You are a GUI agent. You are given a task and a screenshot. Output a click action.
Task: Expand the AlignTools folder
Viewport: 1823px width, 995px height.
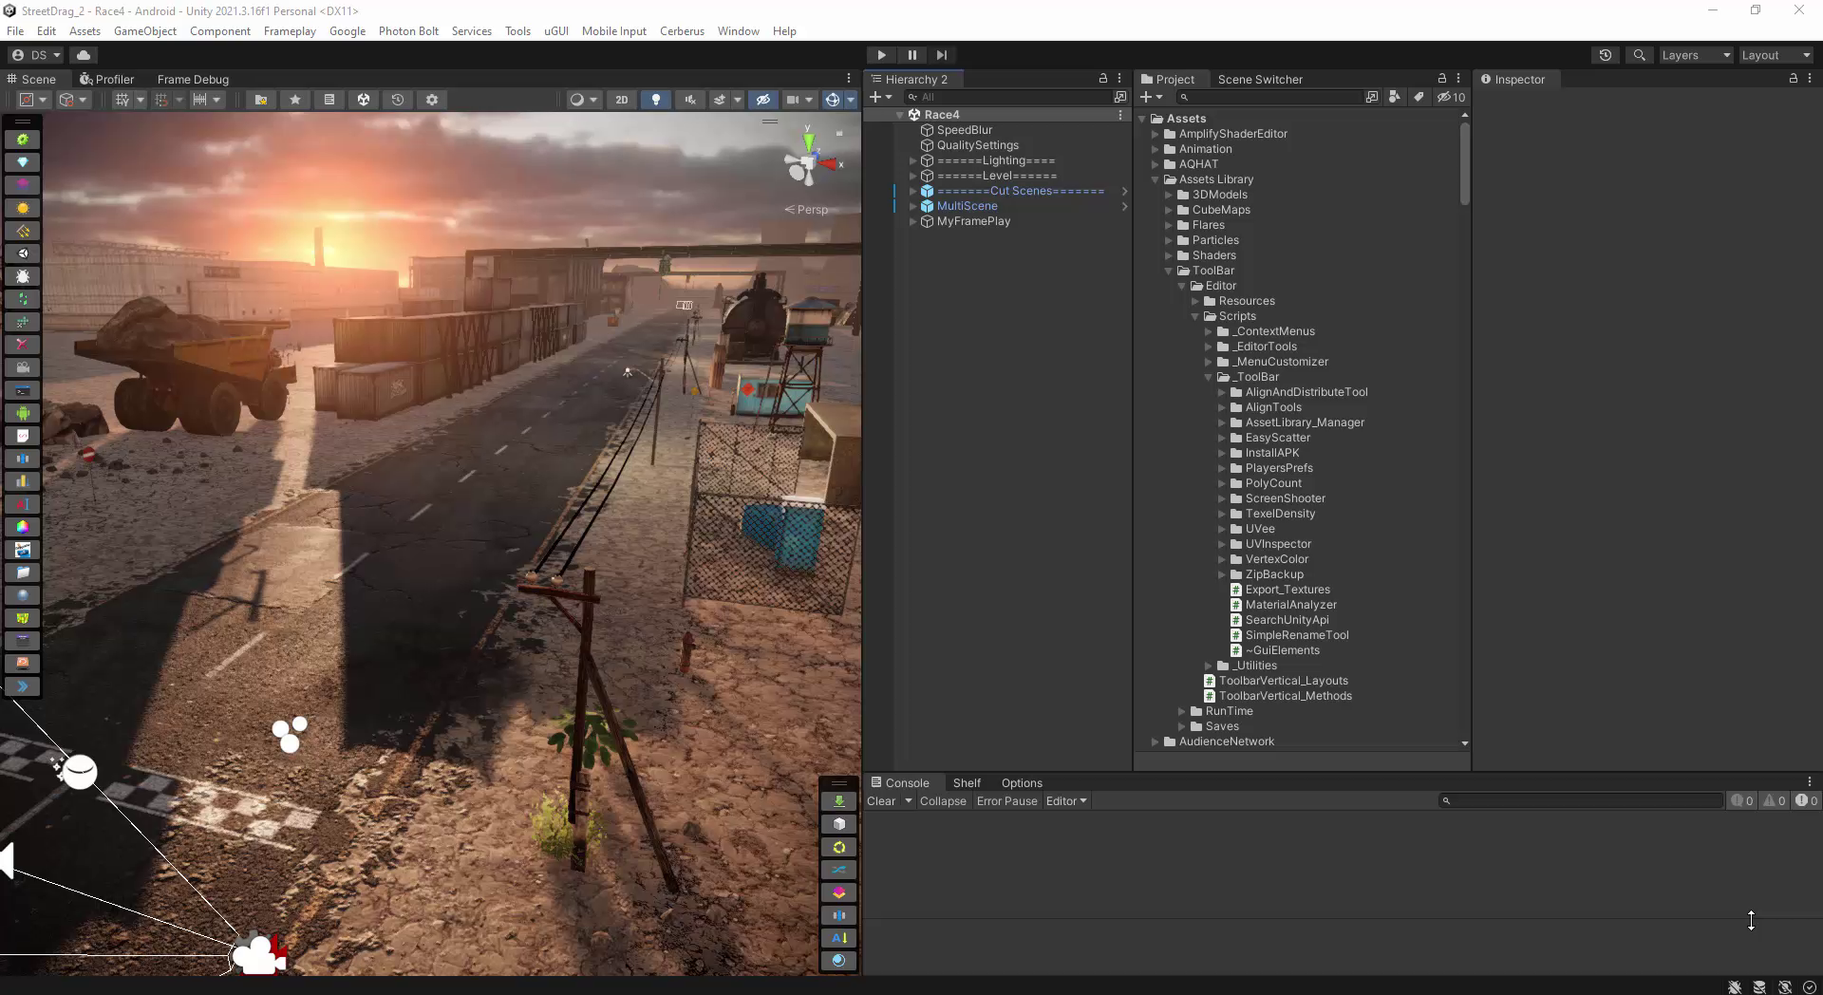1222,407
